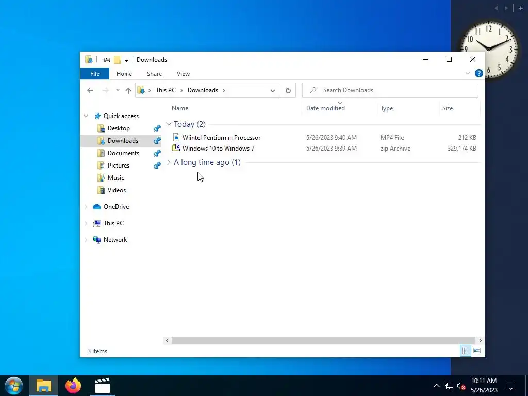Screen dimensions: 528x396
Task: Click the pin icon beside Pictures
Action: click(157, 166)
